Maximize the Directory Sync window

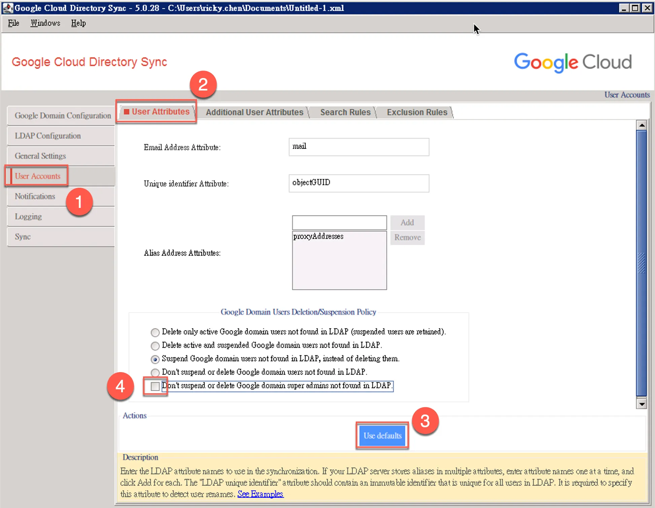pos(635,8)
